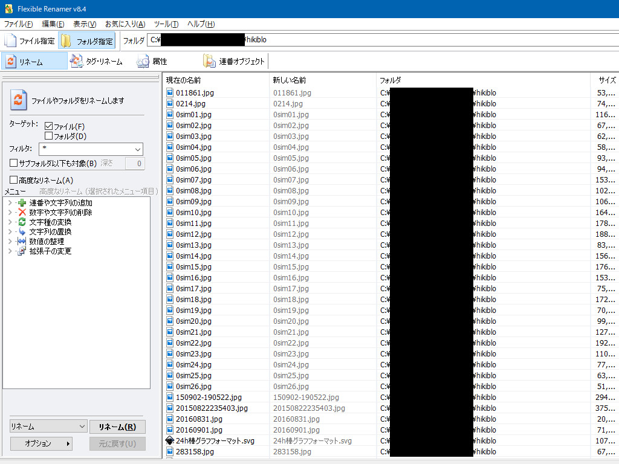The height and width of the screenshot is (464, 619).
Task: Expand the 数値の整理 tree node
Action: coord(10,242)
